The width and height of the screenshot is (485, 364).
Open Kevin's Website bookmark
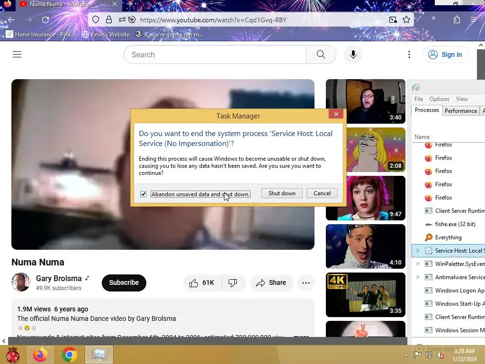(x=106, y=34)
